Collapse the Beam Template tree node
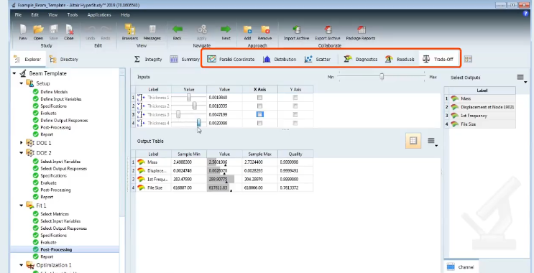 tap(14, 73)
